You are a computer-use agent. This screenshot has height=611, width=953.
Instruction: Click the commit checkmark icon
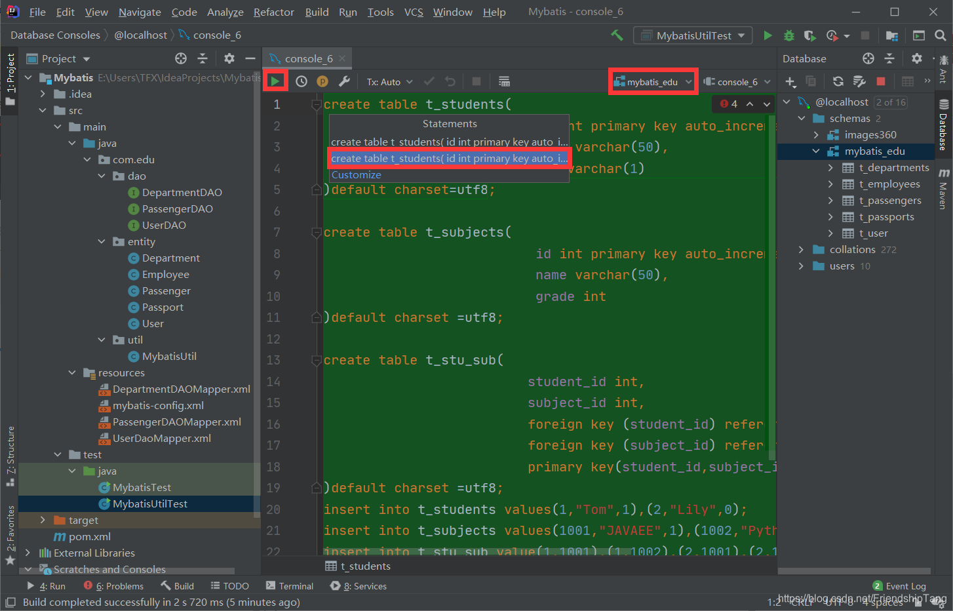coord(429,81)
